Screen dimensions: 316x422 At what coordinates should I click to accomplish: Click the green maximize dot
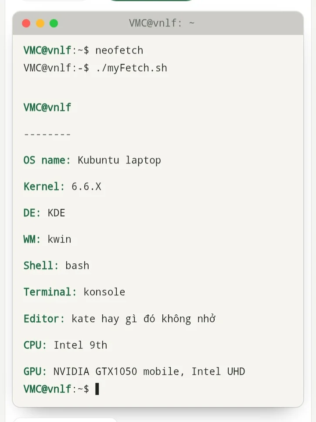(x=54, y=23)
